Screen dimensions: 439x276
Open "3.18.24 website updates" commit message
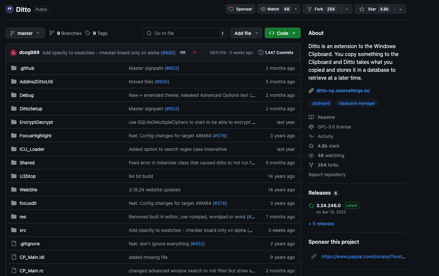[x=154, y=190]
